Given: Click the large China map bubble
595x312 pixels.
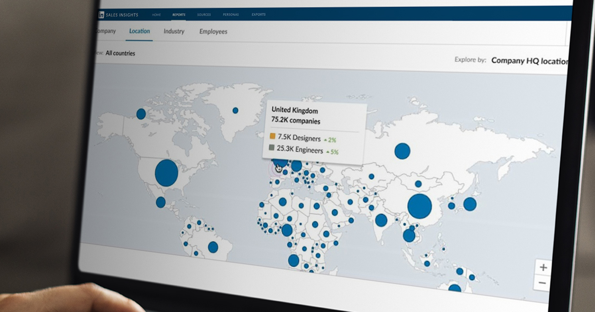Looking at the screenshot, I should click(419, 206).
